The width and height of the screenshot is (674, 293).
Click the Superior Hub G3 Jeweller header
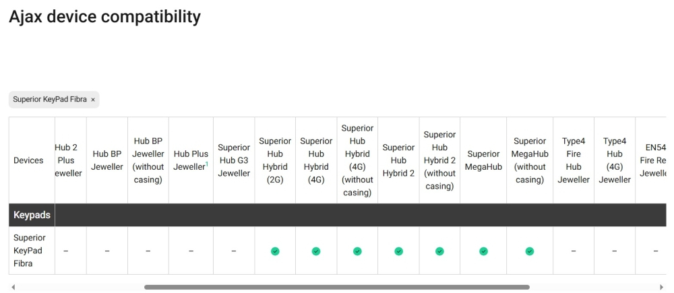point(234,160)
